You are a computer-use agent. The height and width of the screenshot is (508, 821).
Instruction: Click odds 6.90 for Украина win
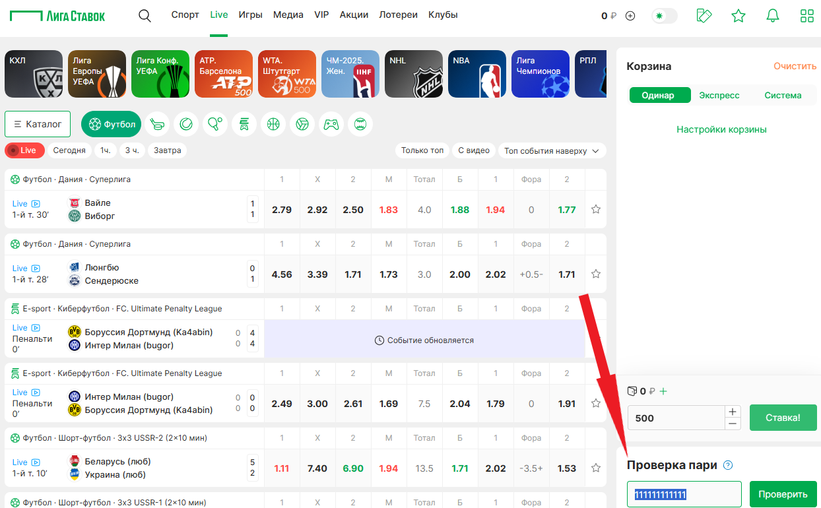pyautogui.click(x=353, y=468)
